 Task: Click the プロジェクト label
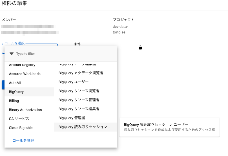click(x=123, y=20)
